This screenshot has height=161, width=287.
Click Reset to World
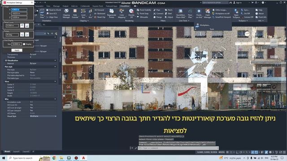pos(53,10)
